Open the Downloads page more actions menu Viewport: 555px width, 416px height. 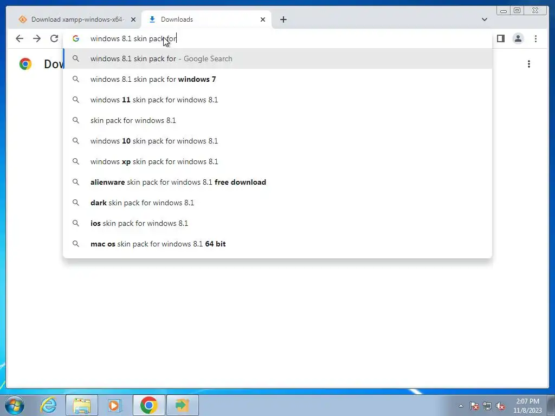[x=529, y=64]
